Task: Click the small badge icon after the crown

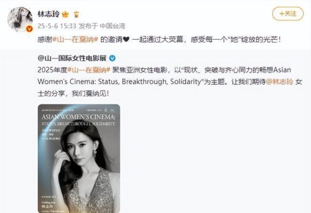Action: point(76,14)
